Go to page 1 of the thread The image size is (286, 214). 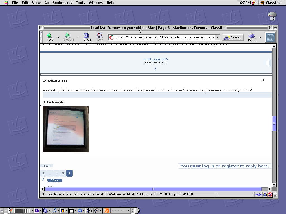point(43,173)
